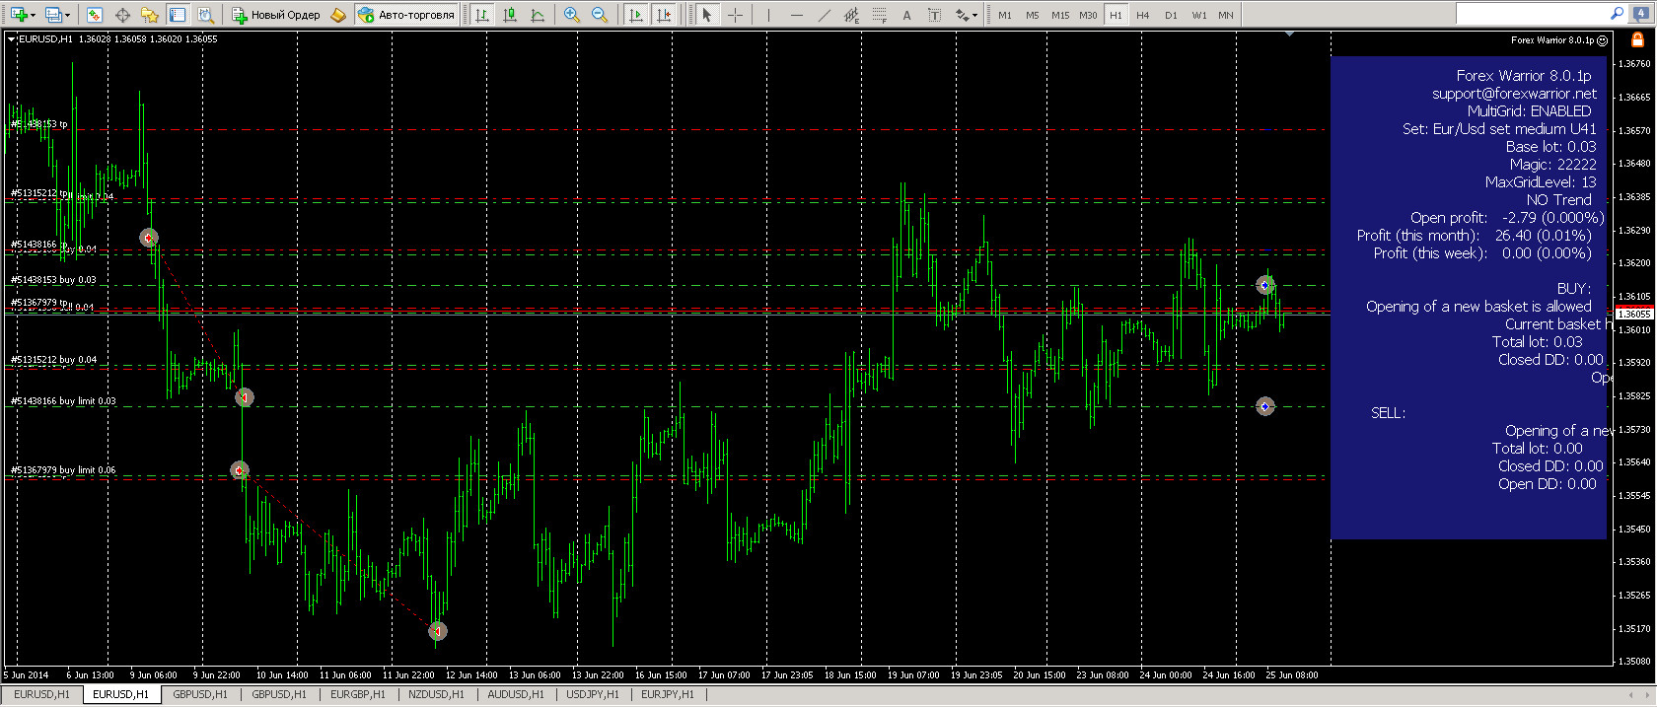1657x707 pixels.
Task: Toggle the Terminal window
Action: (178, 15)
